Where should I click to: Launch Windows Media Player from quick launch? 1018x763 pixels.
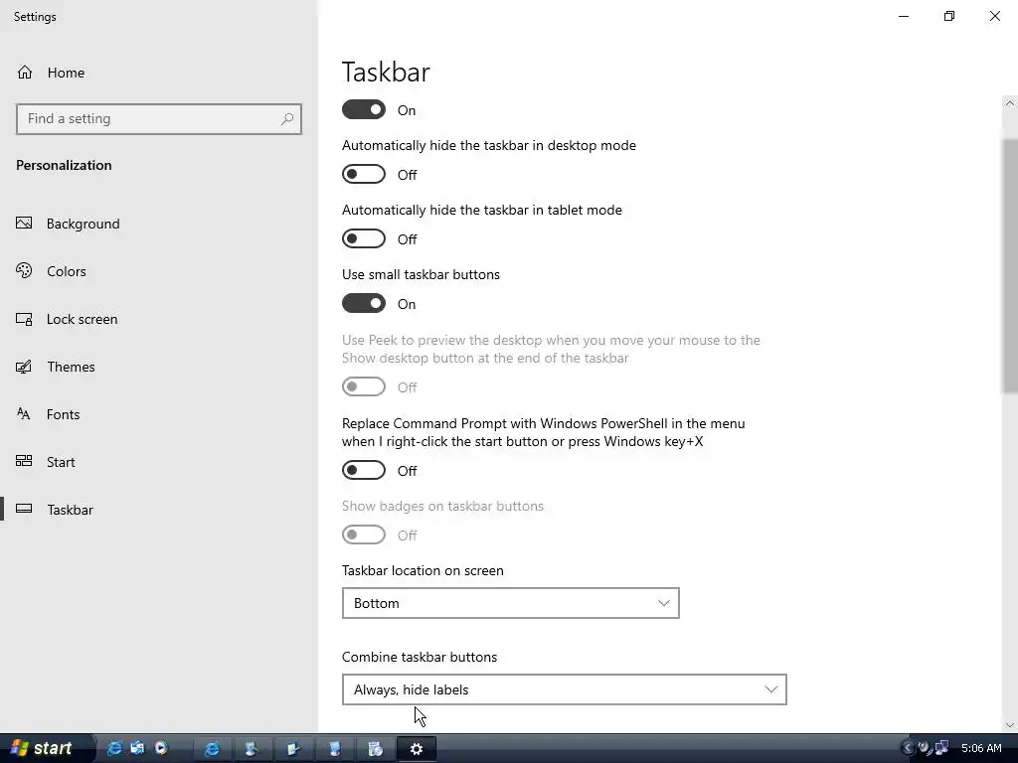tap(160, 749)
